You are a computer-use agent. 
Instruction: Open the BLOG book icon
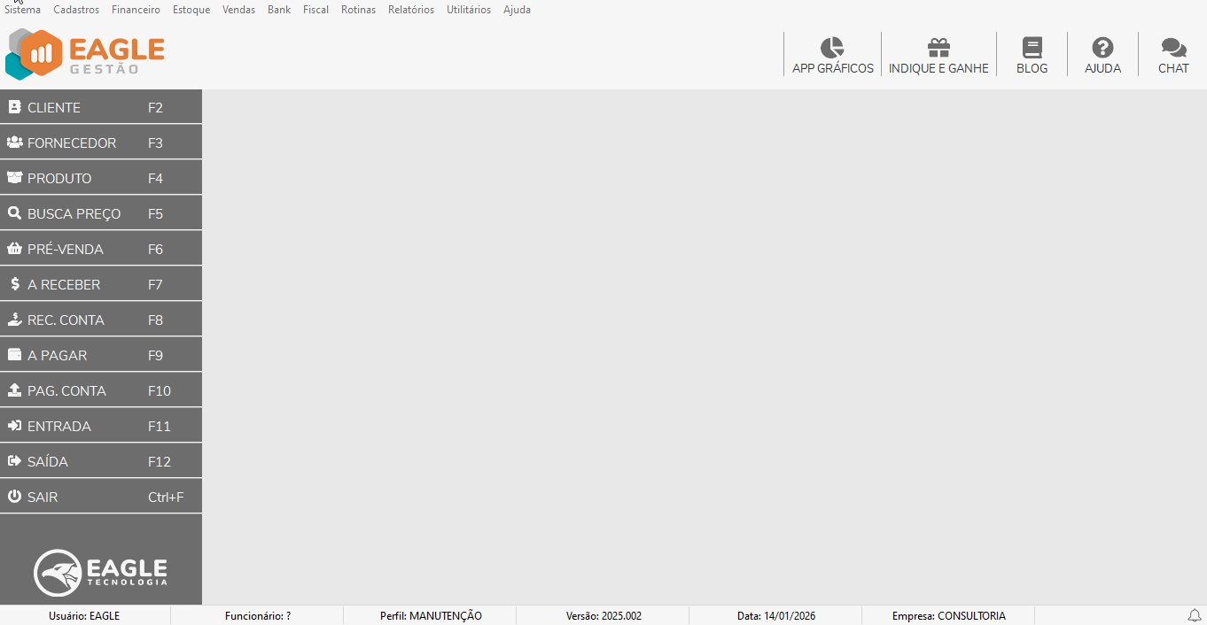click(1032, 48)
